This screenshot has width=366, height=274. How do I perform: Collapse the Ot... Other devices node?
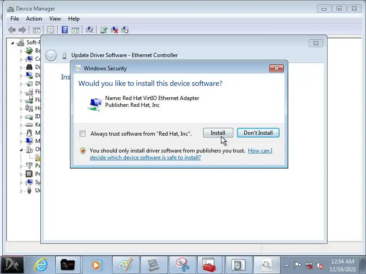(x=21, y=150)
